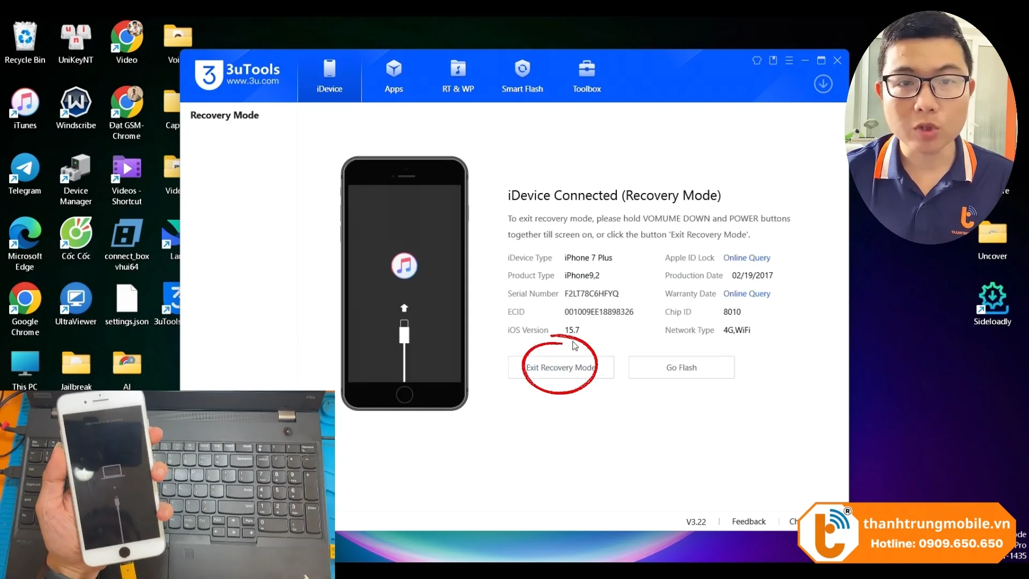This screenshot has width=1029, height=579.
Task: Click the recovery mode phone illustration
Action: click(405, 283)
